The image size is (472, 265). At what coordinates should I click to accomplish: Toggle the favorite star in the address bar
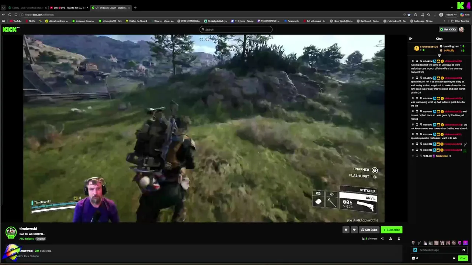pos(409,15)
